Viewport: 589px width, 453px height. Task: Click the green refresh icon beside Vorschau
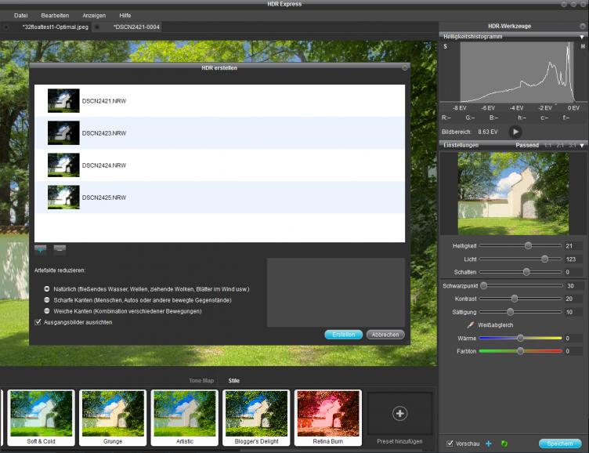coord(504,444)
